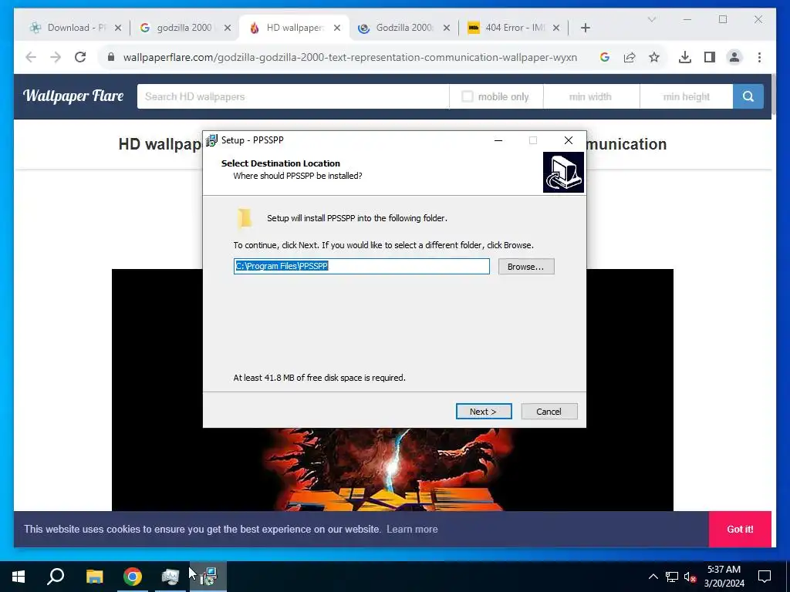This screenshot has height=592, width=790.
Task: Close the PPSSPP Setup dialog
Action: coord(569,140)
